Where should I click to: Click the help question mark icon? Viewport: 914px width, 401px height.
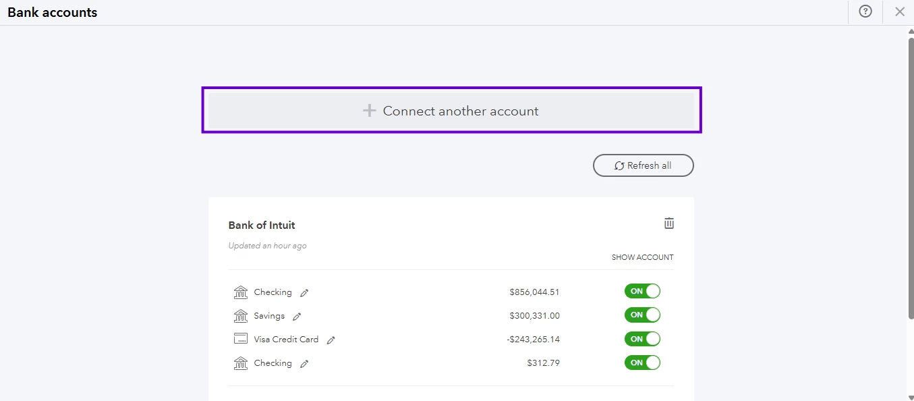(865, 11)
